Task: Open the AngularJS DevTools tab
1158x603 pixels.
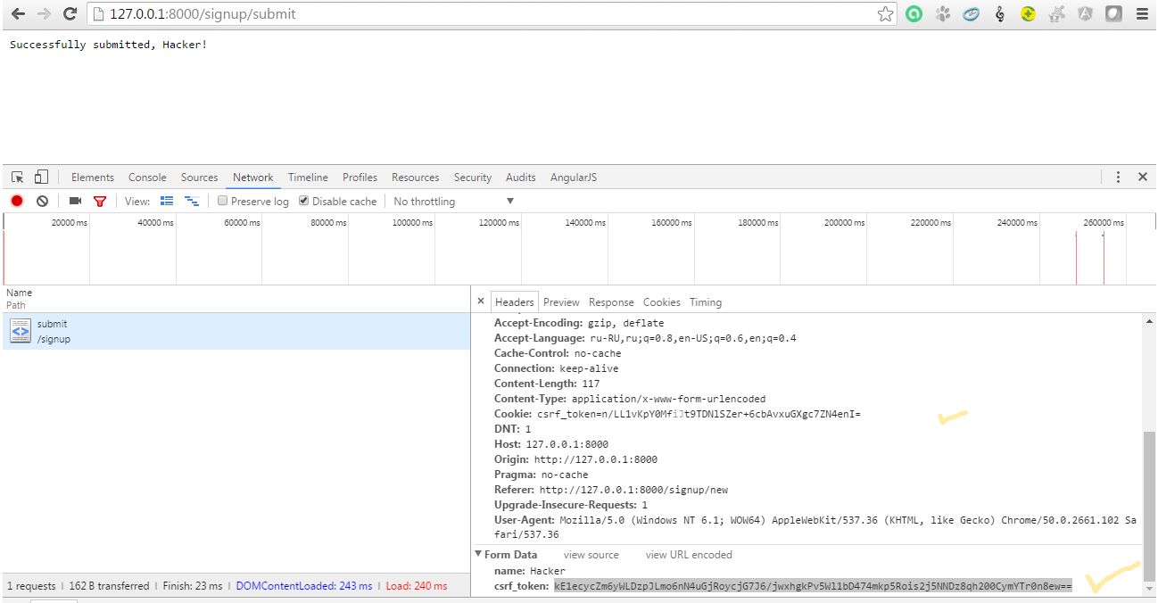Action: point(574,177)
